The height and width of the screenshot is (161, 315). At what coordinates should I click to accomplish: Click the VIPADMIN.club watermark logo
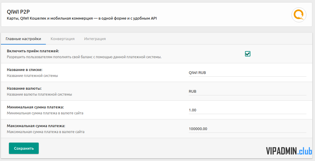[289, 151]
